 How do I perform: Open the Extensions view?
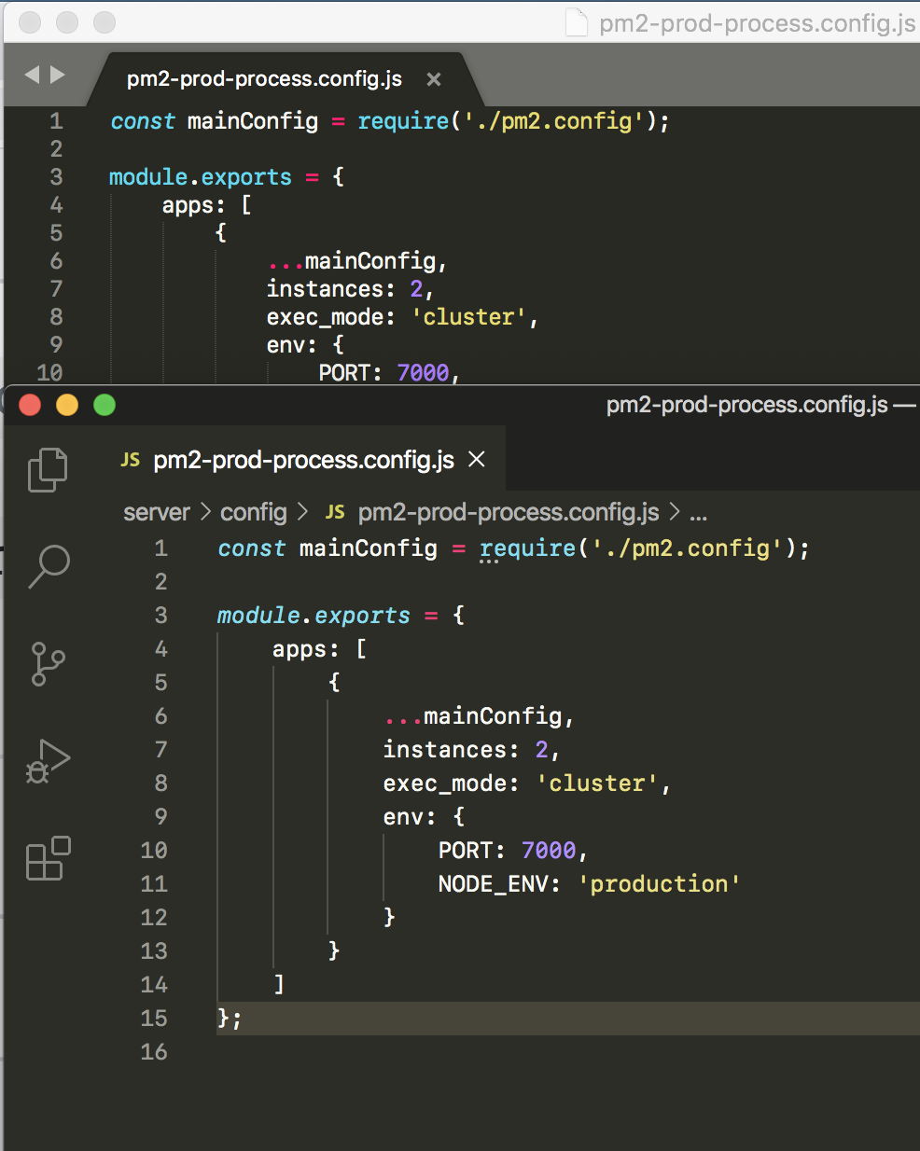49,858
